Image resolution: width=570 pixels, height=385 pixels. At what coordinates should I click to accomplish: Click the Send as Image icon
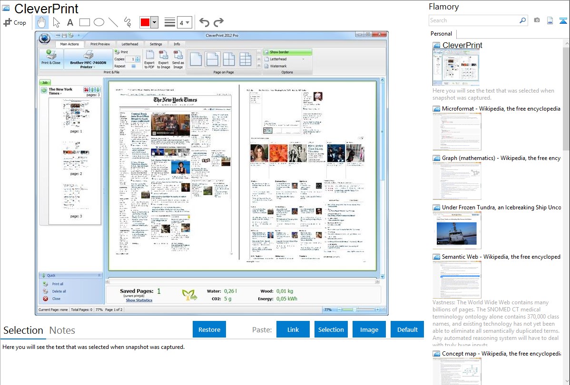178,59
